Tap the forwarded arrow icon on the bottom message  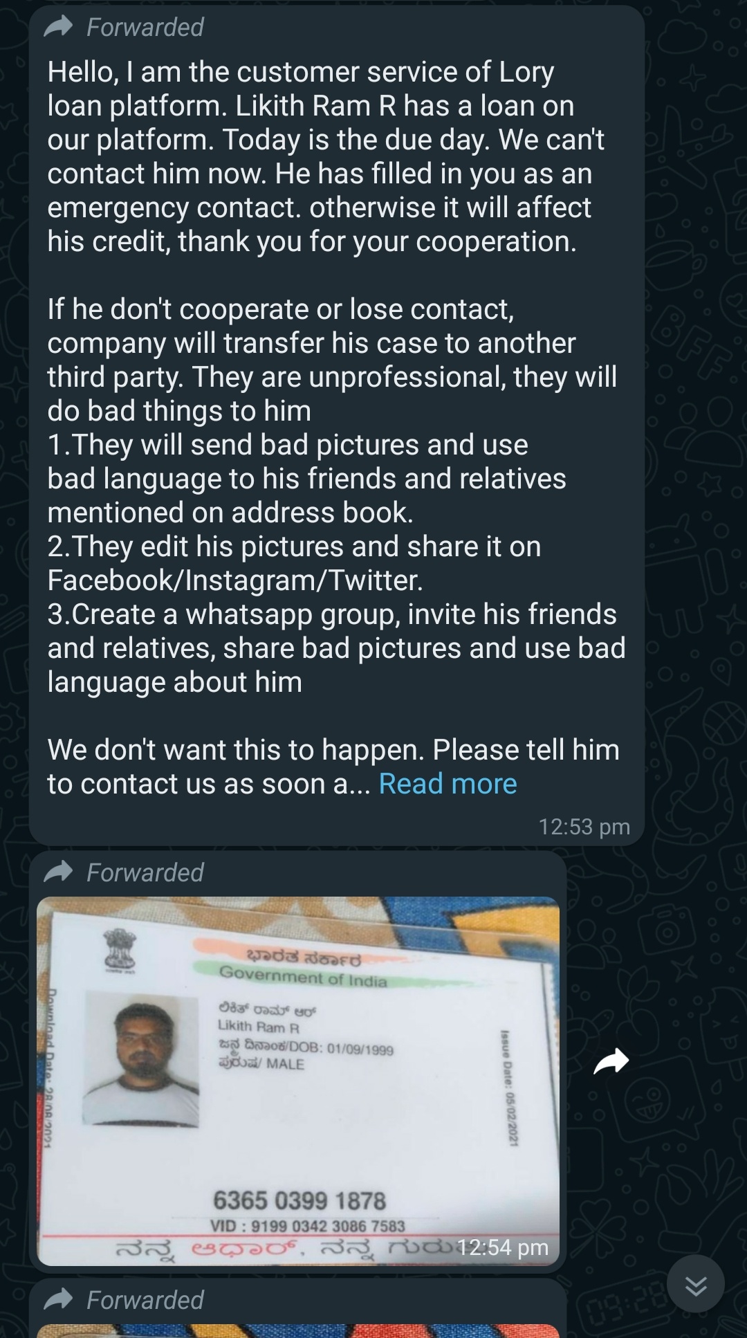pyautogui.click(x=58, y=1299)
